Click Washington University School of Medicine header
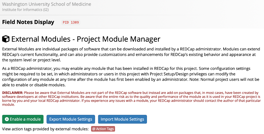264x134 pixels. (x=47, y=4)
